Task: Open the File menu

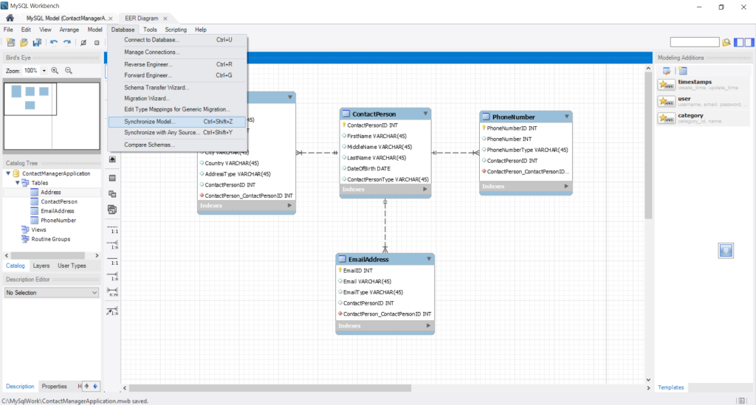Action: pyautogui.click(x=8, y=30)
